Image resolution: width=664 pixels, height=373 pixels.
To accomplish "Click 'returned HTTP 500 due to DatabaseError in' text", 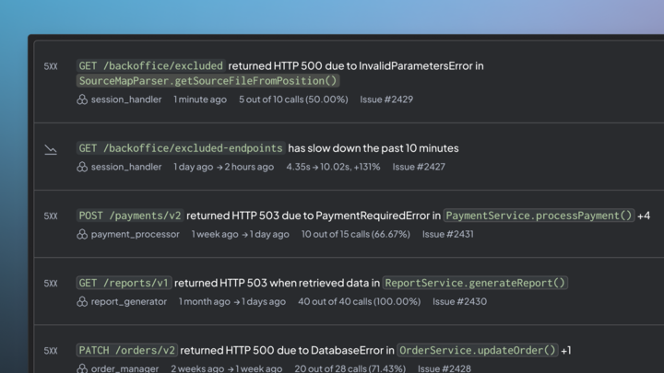I will click(287, 350).
